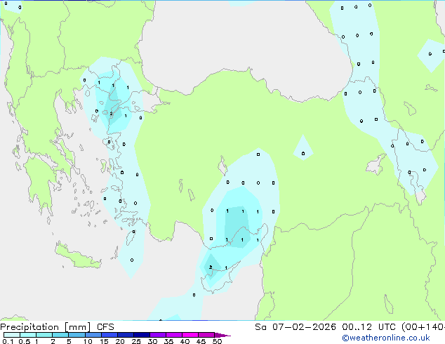445x344 pixels.
Task: Select legend swatch between 2 and 5
Action: (x=60, y=335)
